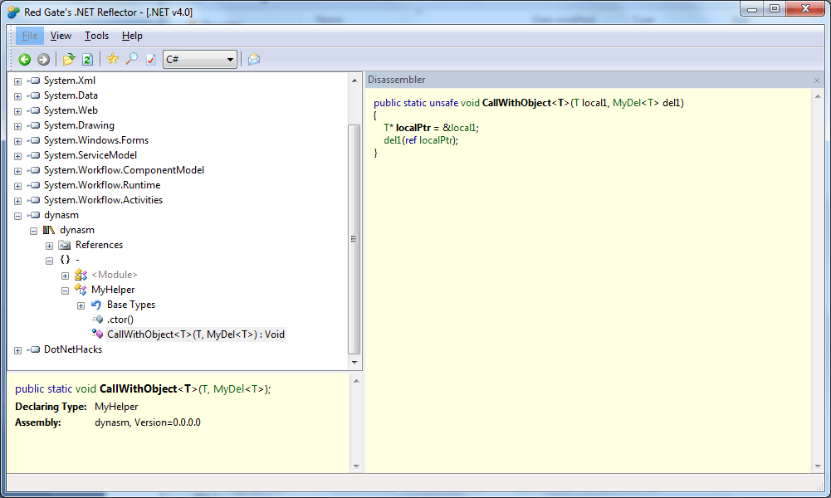Close the Disassembler pane
Viewport: 831px width, 498px height.
(x=817, y=81)
